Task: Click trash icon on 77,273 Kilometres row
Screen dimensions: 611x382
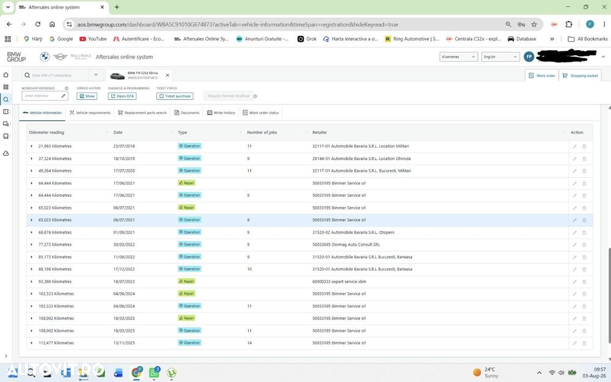Action: click(584, 245)
